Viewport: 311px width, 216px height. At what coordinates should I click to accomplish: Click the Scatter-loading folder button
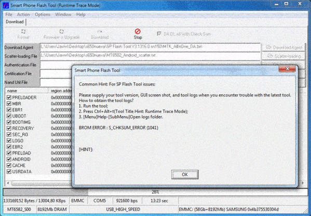click(x=283, y=56)
